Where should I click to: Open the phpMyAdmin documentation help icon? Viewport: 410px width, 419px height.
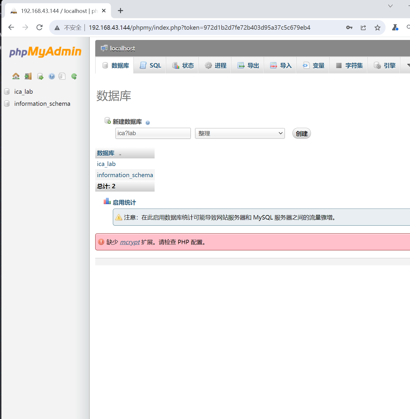click(x=52, y=76)
